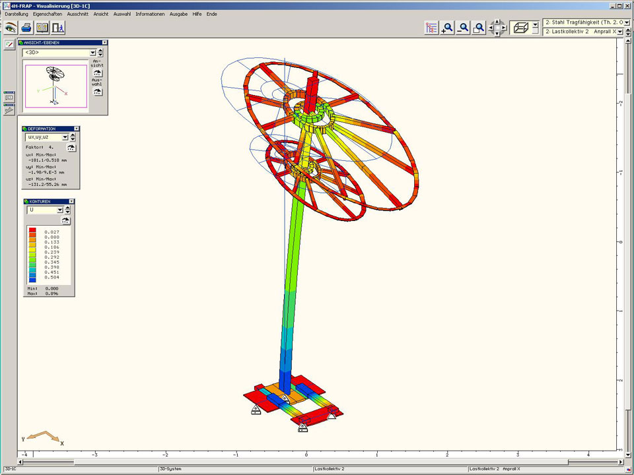
Task: Click the exit door icon
Action: click(x=58, y=28)
